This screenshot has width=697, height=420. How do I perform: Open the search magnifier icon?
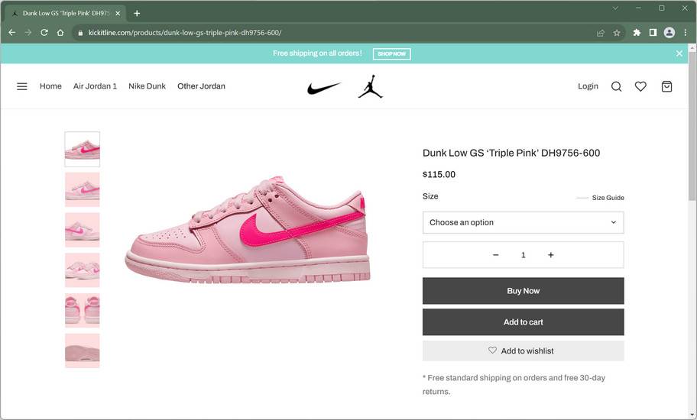click(616, 86)
